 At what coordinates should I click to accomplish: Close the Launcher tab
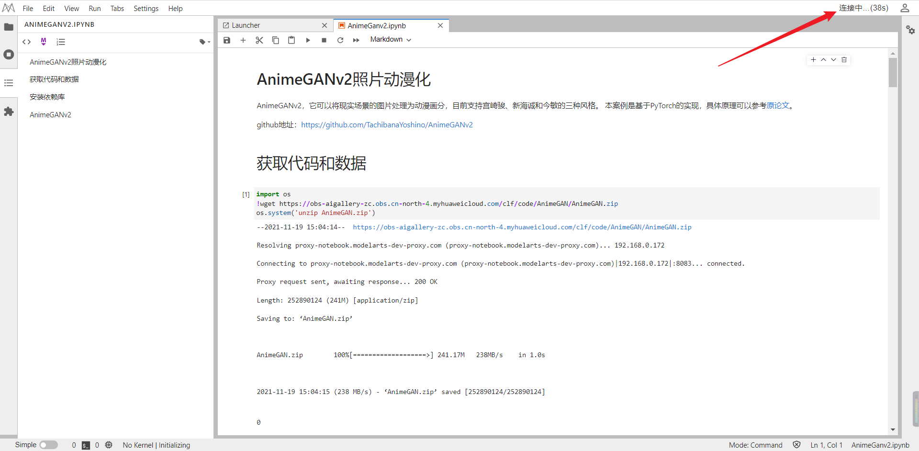pyautogui.click(x=325, y=25)
